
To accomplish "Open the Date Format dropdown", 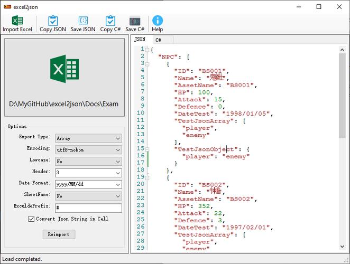I will point(88,184).
